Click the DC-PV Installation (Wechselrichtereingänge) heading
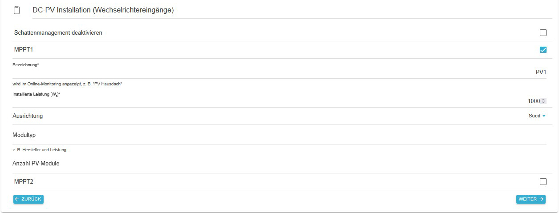The width and height of the screenshot is (559, 213). pos(103,10)
